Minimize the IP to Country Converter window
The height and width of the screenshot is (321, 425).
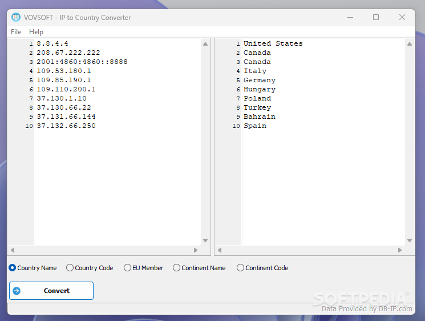pyautogui.click(x=350, y=17)
